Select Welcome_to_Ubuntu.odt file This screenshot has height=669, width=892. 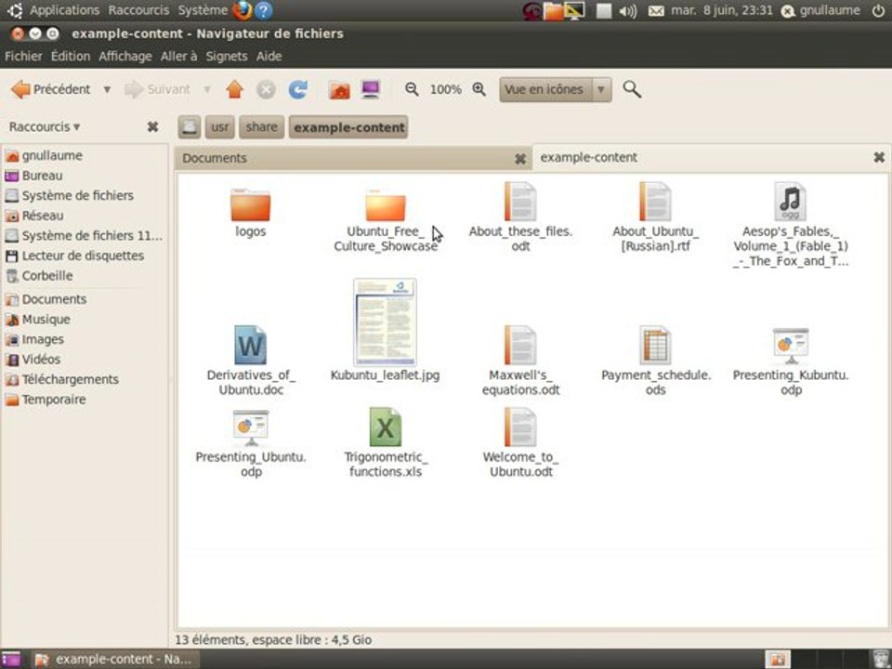point(520,426)
